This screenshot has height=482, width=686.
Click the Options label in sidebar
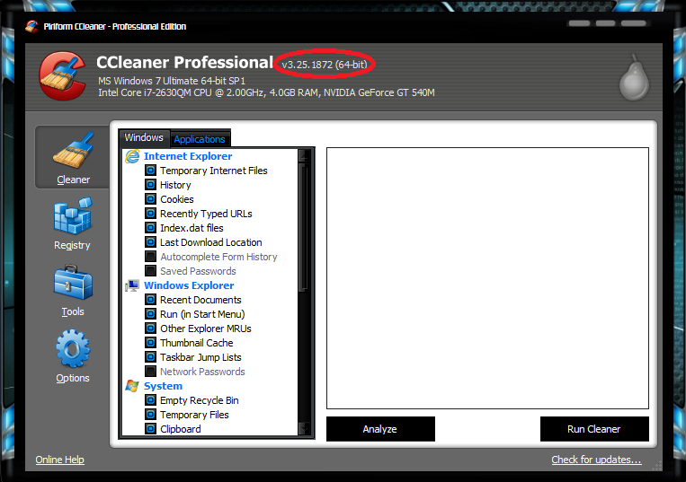pos(73,378)
